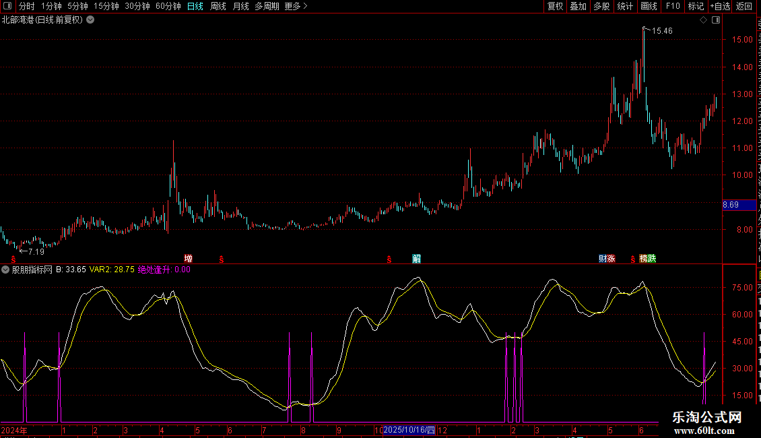Click the VAR2: 28.75 indicator value
The width and height of the screenshot is (761, 438).
(112, 270)
